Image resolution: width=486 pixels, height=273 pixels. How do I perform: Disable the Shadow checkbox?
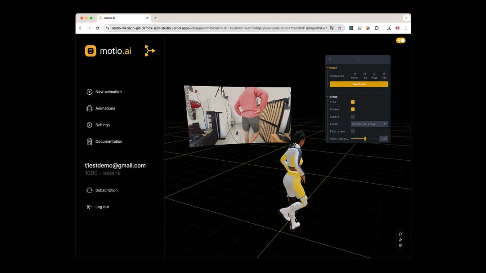tap(353, 109)
